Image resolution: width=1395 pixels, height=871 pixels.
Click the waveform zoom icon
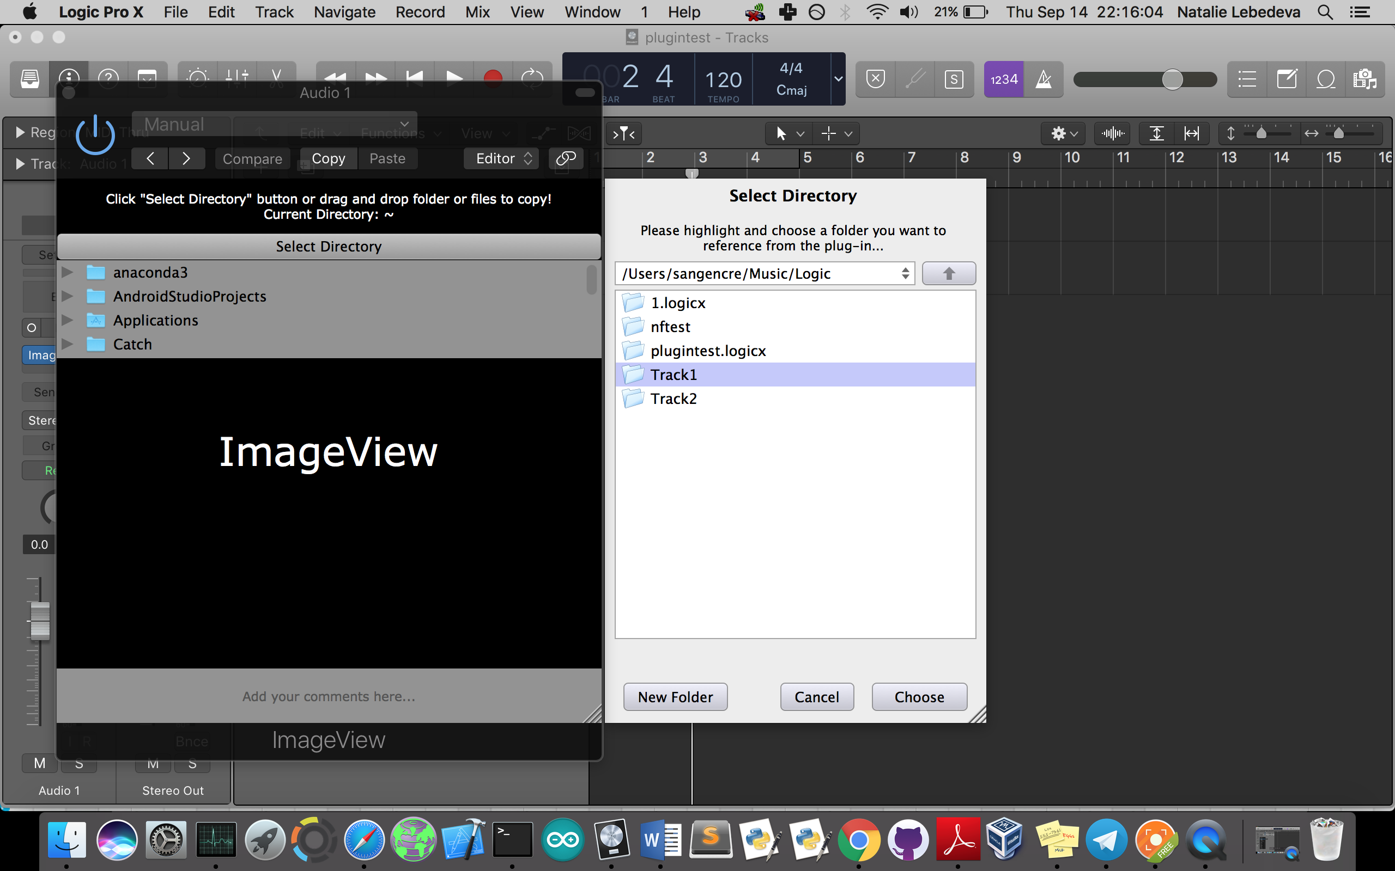1112,134
